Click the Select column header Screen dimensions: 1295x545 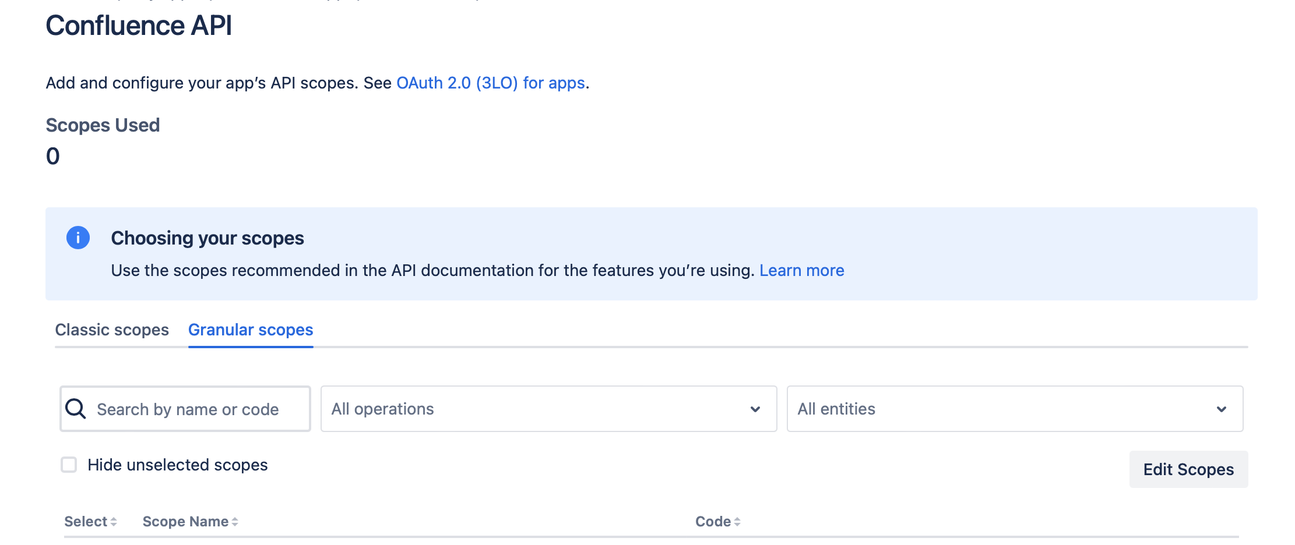click(85, 522)
